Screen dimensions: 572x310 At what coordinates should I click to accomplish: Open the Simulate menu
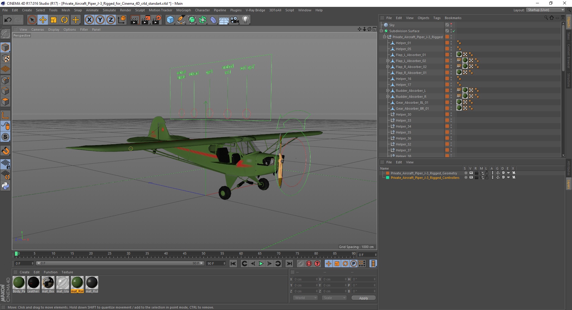coord(109,10)
